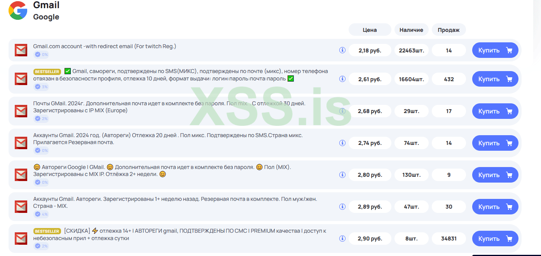This screenshot has height=256, width=541.
Task: Click the sales count 34831
Action: (449, 239)
